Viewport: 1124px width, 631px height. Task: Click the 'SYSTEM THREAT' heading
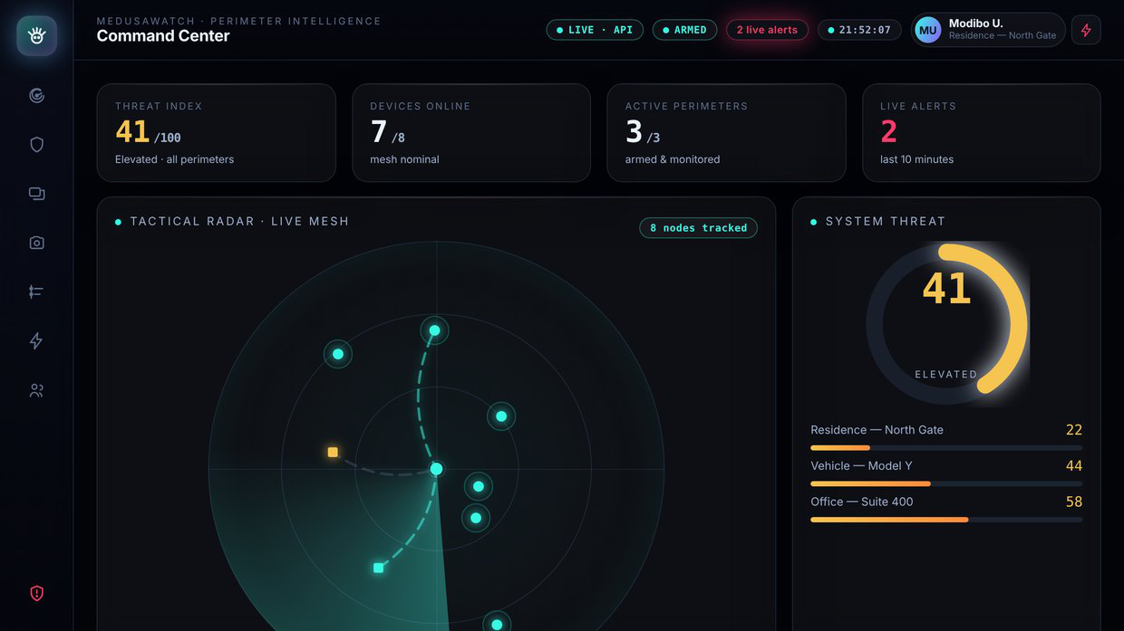point(886,222)
